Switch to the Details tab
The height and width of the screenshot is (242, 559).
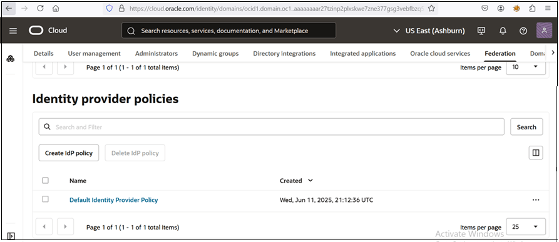pyautogui.click(x=43, y=53)
